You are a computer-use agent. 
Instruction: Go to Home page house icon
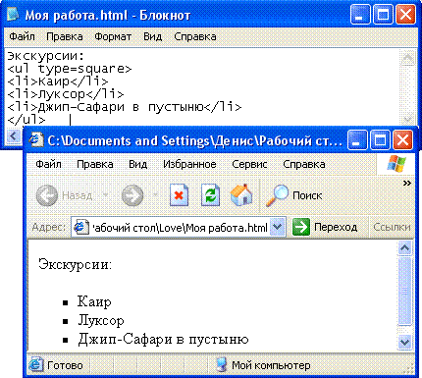click(x=241, y=195)
